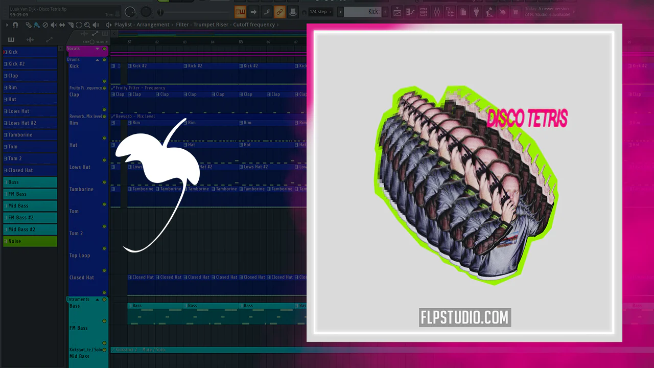
Task: Open the 1/4 step snap selector
Action: [321, 12]
